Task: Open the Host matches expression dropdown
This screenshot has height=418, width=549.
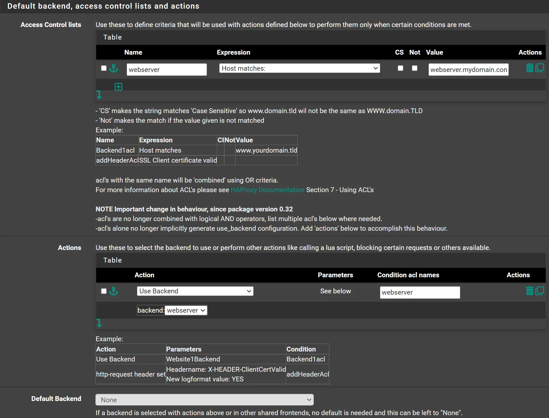Action: [x=299, y=68]
